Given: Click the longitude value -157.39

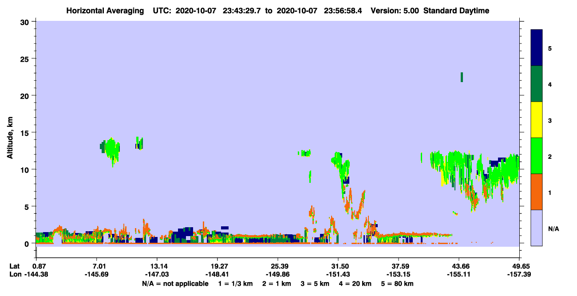Looking at the screenshot, I should click(x=519, y=275).
